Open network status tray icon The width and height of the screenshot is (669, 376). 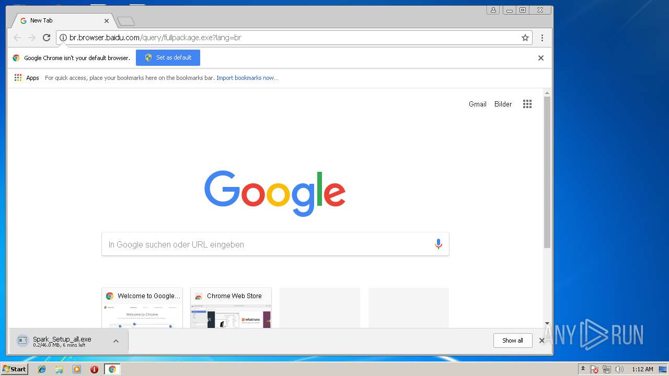point(607,369)
